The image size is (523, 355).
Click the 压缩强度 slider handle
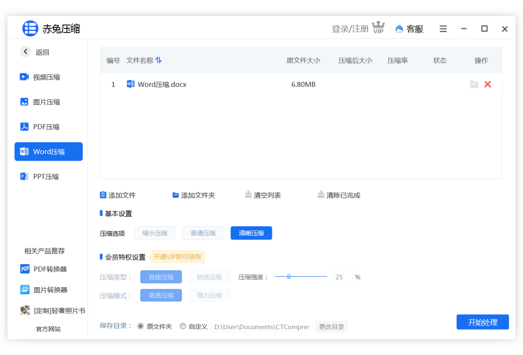(x=289, y=277)
